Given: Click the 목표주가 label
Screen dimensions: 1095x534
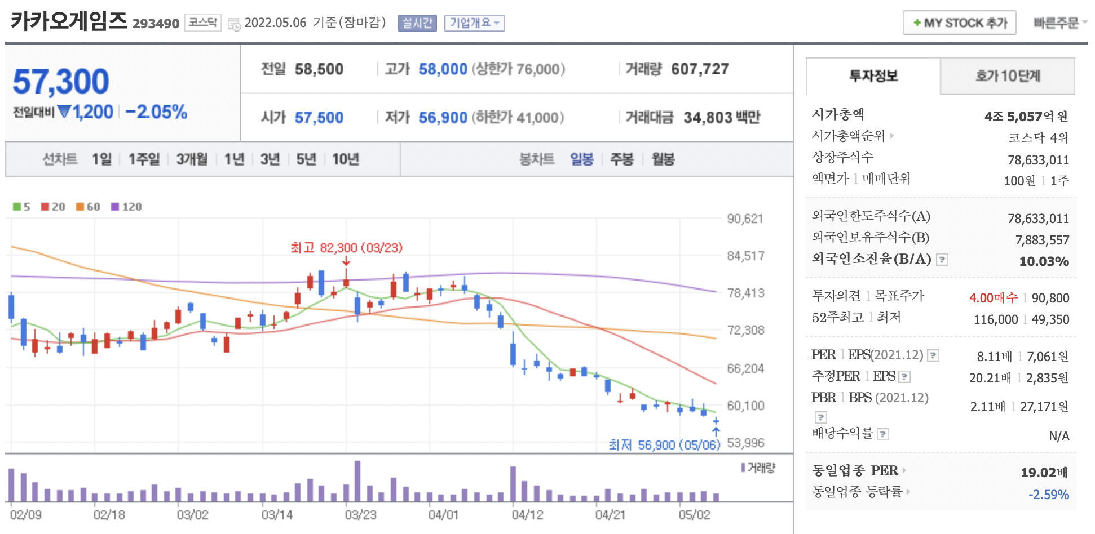Looking at the screenshot, I should (x=898, y=296).
